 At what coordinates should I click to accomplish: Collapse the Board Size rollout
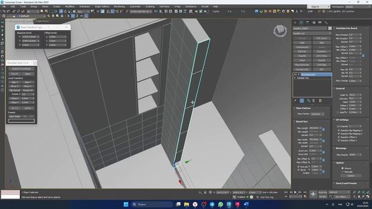point(302,121)
